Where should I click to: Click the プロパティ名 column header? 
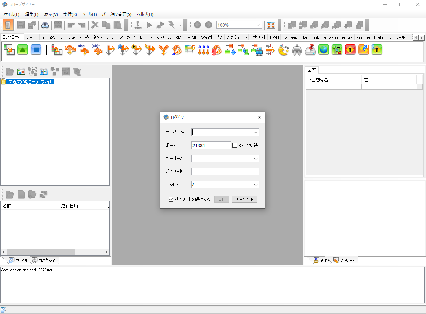pyautogui.click(x=334, y=80)
